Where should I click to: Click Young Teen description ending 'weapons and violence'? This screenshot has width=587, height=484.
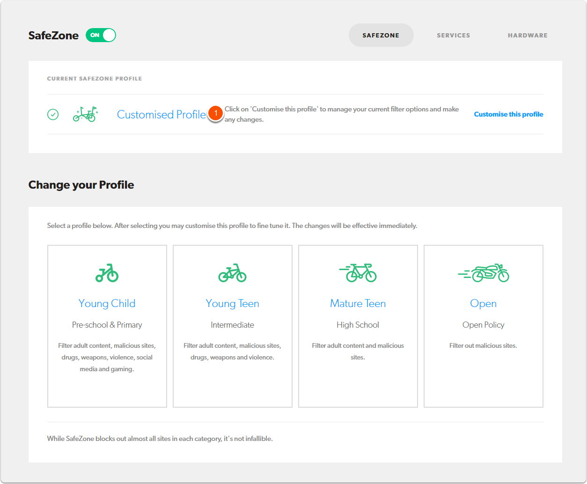[232, 352]
